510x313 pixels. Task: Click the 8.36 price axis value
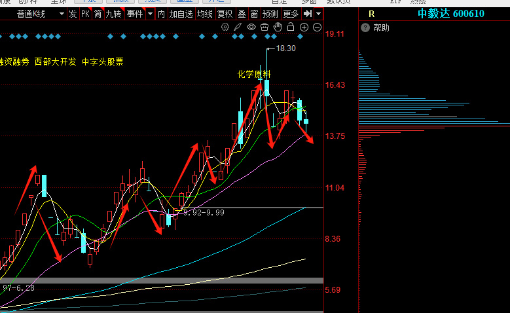point(333,239)
